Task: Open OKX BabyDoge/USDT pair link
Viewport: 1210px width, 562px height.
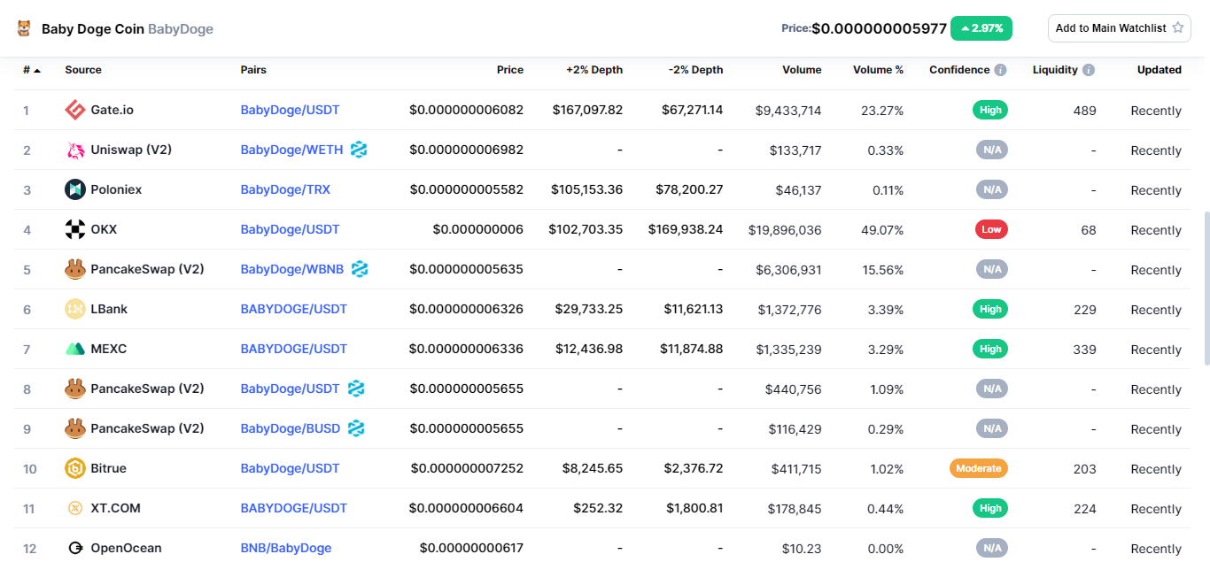Action: 290,229
